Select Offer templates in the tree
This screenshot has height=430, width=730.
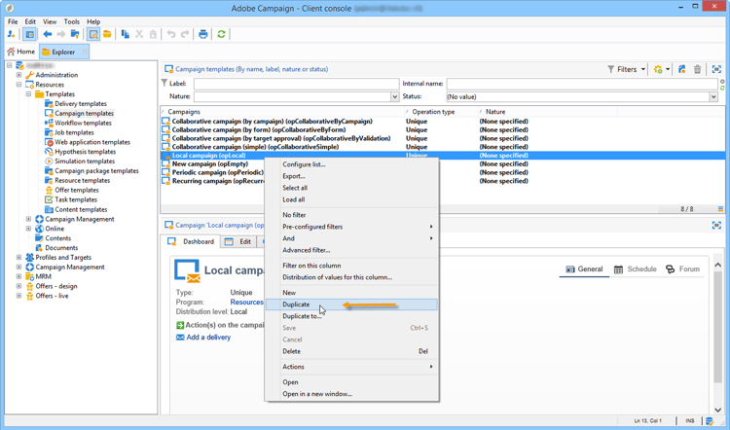[x=76, y=190]
